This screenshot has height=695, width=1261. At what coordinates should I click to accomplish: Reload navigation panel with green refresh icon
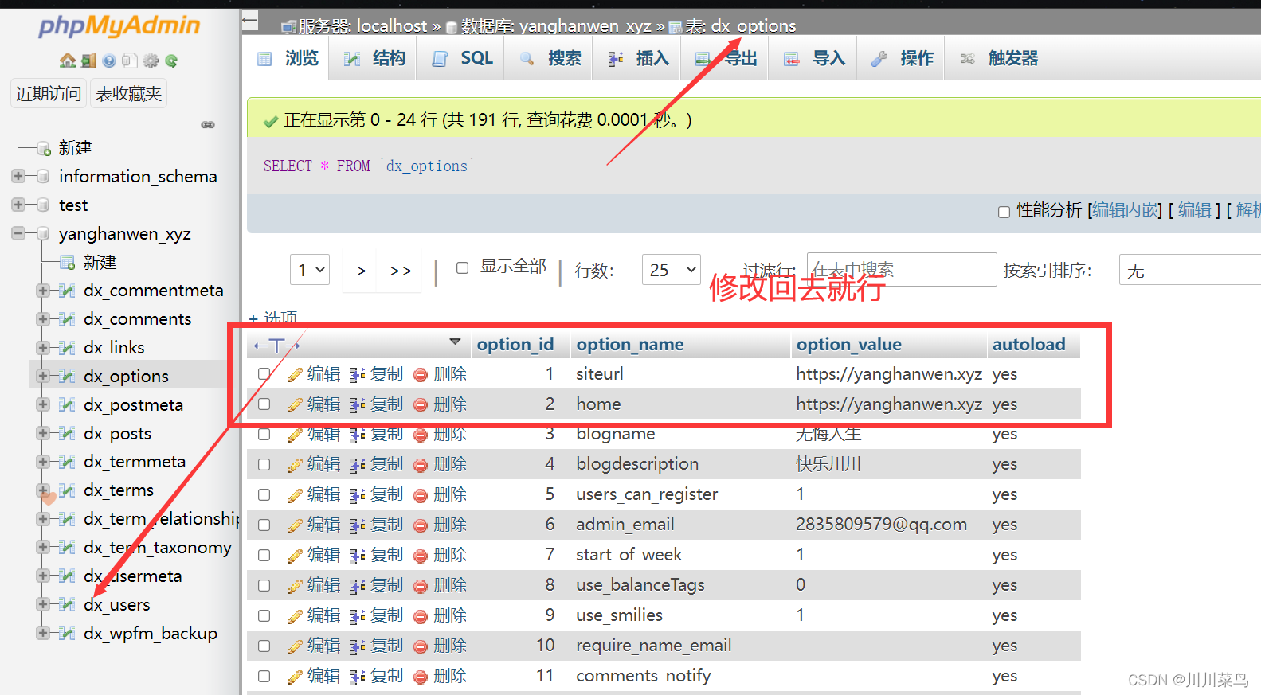tap(171, 61)
